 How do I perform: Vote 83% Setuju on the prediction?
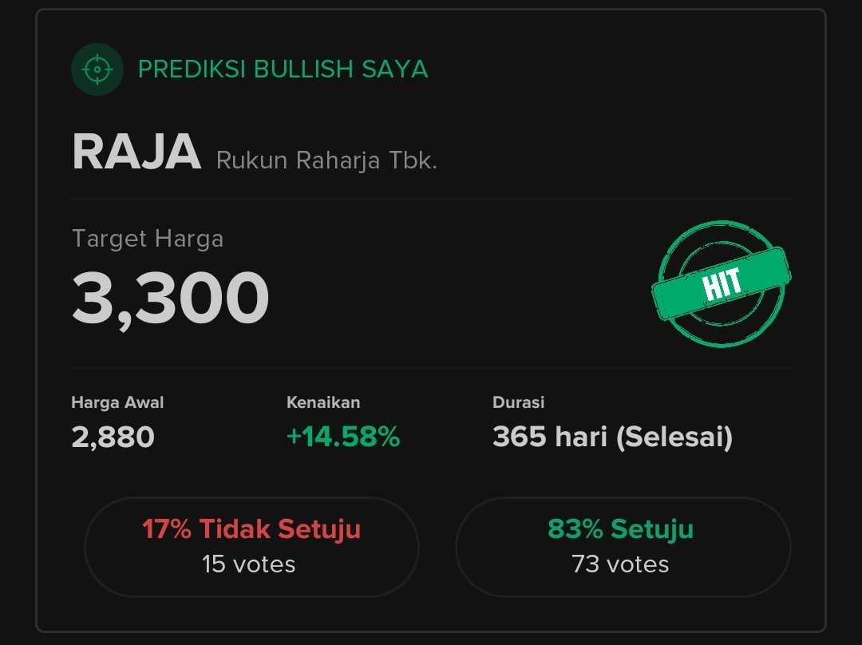(623, 546)
